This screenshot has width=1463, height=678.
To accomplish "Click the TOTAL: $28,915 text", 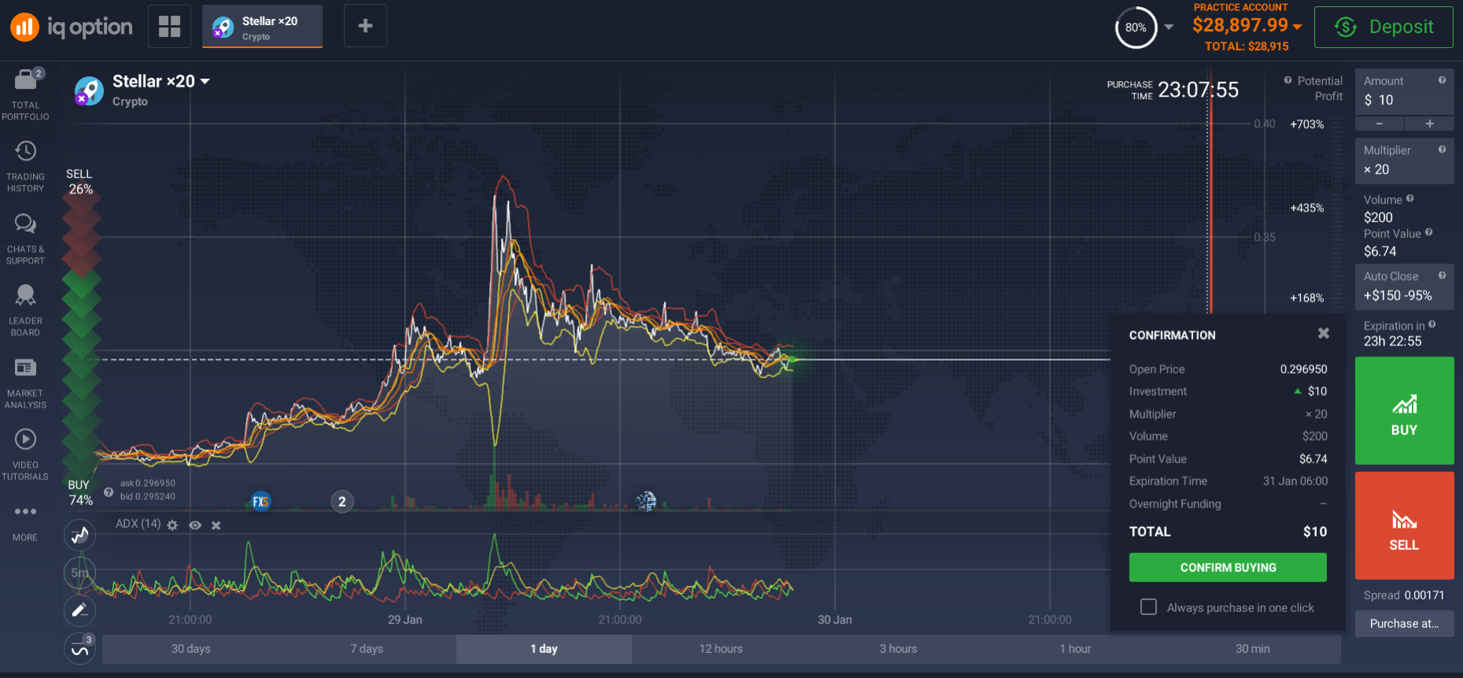I will pos(1247,46).
